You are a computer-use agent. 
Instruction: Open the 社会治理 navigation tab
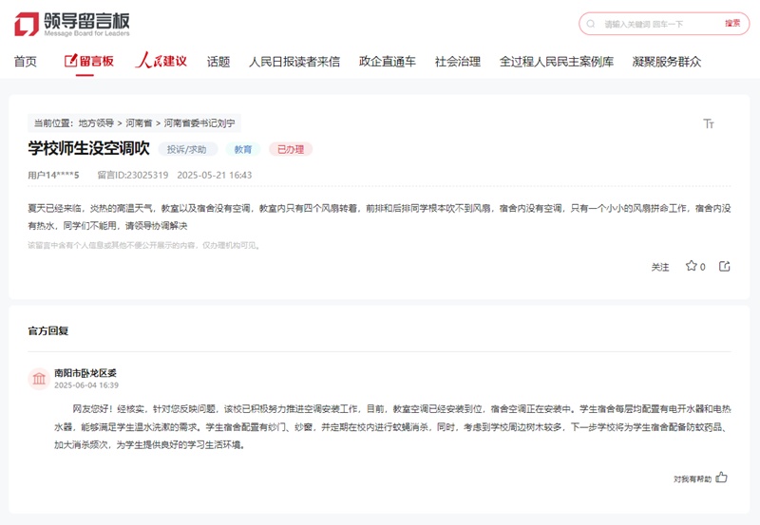[458, 62]
